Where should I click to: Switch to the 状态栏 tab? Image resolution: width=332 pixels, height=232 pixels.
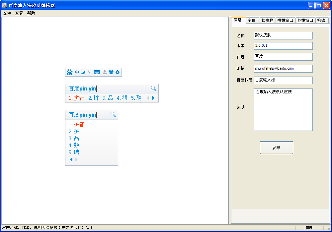click(267, 21)
